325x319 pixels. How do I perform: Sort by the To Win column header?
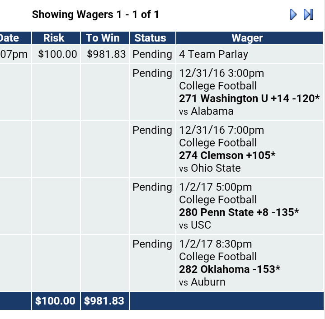click(x=104, y=38)
